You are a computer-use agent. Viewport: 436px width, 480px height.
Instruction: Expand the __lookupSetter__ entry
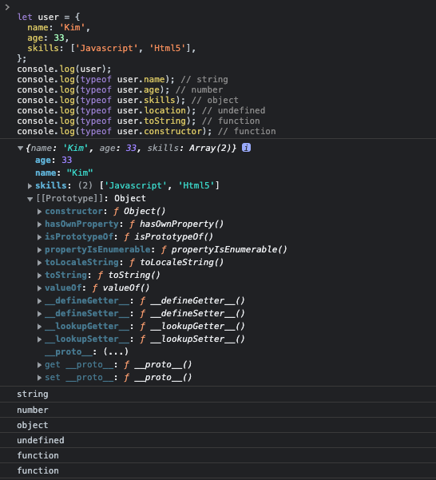coord(39,339)
